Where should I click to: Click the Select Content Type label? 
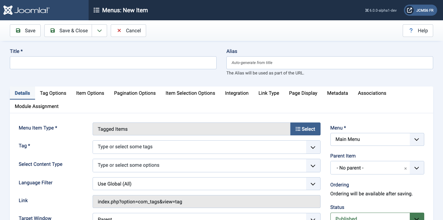pyautogui.click(x=41, y=164)
